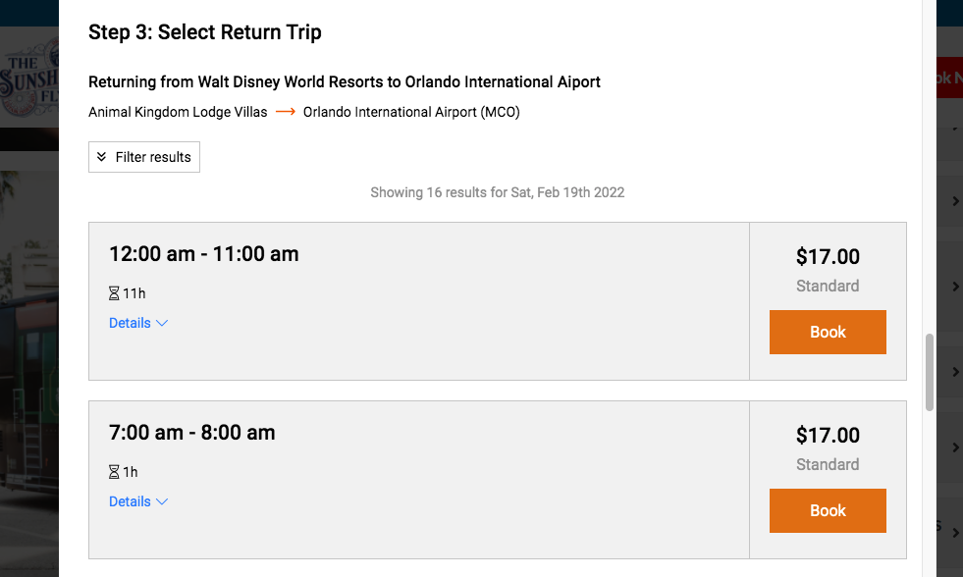Click the second right-side chevron behind dialog
Screen dimensions: 963x577
955,287
